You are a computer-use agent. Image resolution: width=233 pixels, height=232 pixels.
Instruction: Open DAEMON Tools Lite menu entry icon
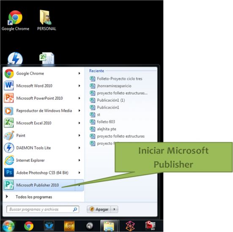[9, 148]
